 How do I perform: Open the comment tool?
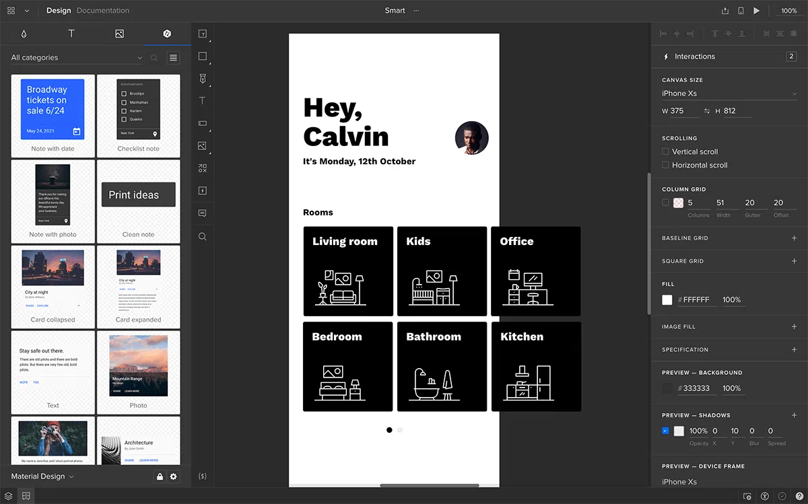[x=202, y=213]
